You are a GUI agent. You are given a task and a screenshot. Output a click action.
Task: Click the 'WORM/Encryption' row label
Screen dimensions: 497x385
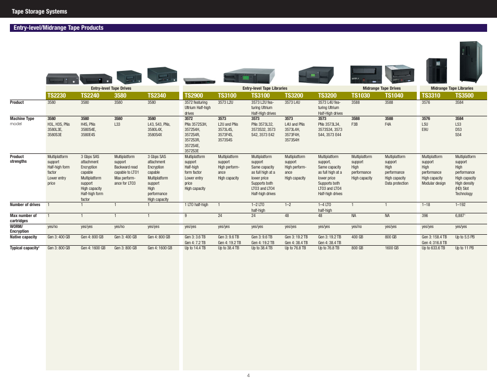click(19, 229)
